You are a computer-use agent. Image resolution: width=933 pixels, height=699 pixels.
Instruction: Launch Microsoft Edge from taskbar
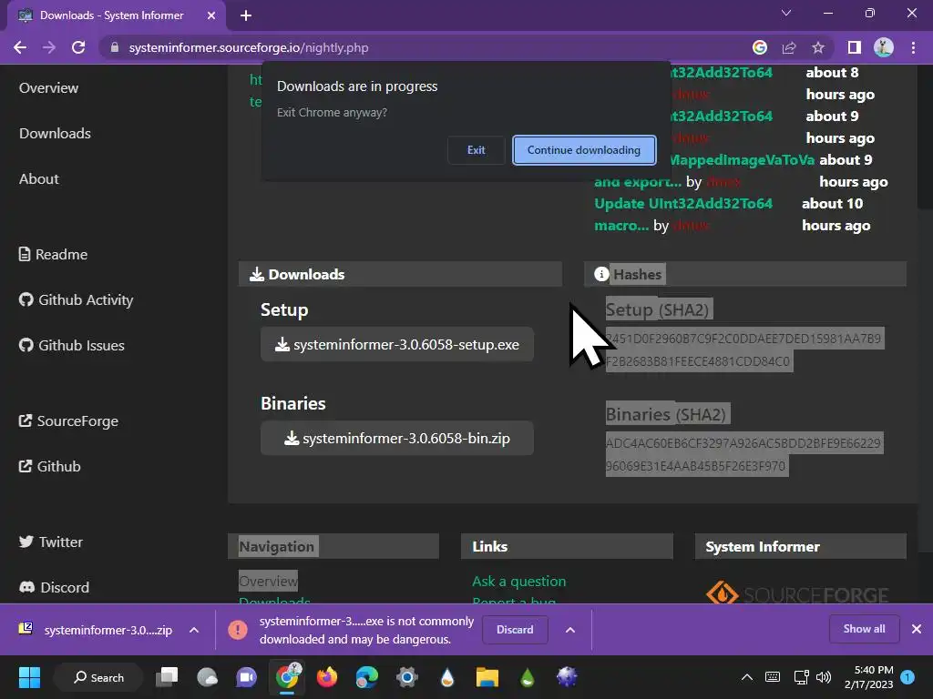click(x=366, y=677)
